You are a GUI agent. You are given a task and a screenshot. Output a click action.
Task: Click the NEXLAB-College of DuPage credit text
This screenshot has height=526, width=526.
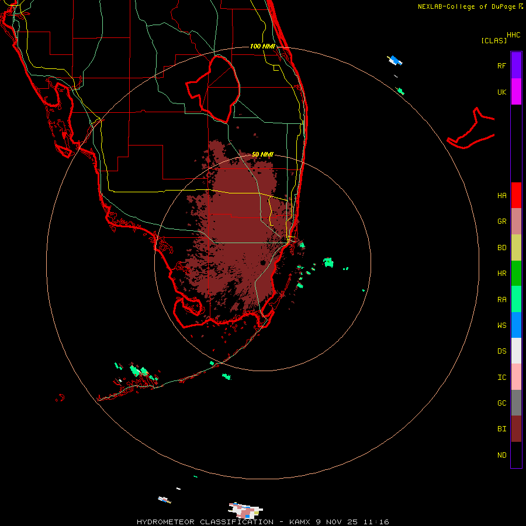(466, 6)
